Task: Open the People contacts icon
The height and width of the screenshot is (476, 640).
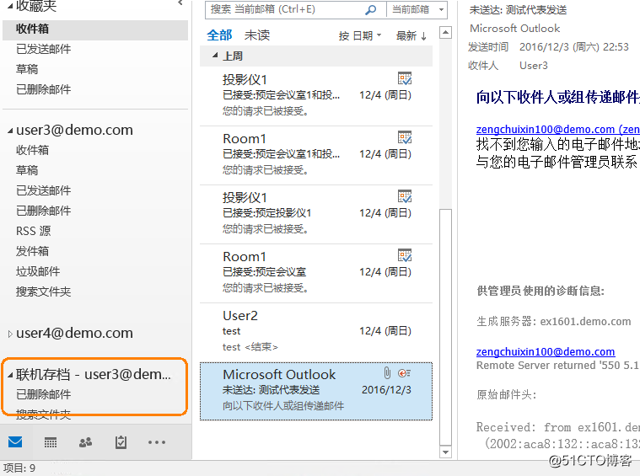Action: click(85, 442)
